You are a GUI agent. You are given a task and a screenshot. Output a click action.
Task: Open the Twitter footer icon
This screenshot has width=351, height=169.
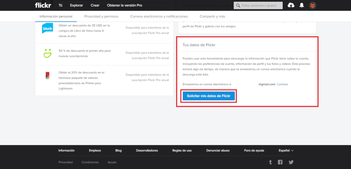pos(291,162)
